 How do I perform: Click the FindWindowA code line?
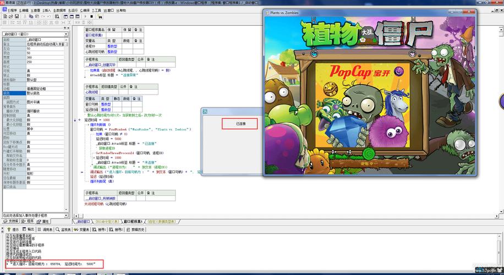tap(140, 129)
